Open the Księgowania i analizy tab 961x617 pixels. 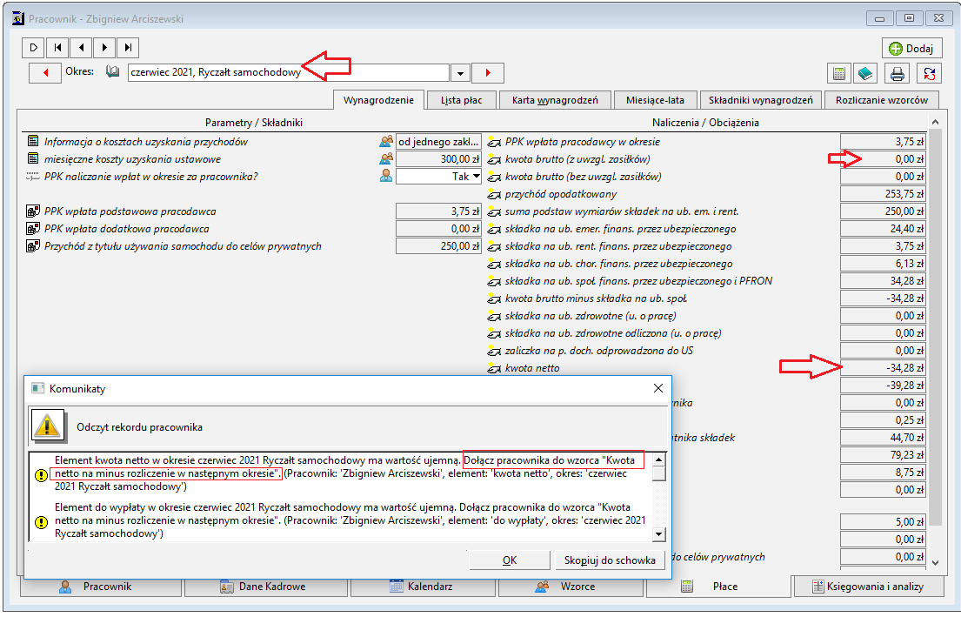869,587
